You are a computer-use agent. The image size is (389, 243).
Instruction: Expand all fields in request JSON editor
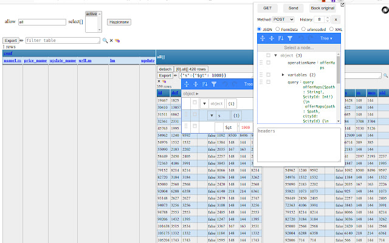(263, 38)
